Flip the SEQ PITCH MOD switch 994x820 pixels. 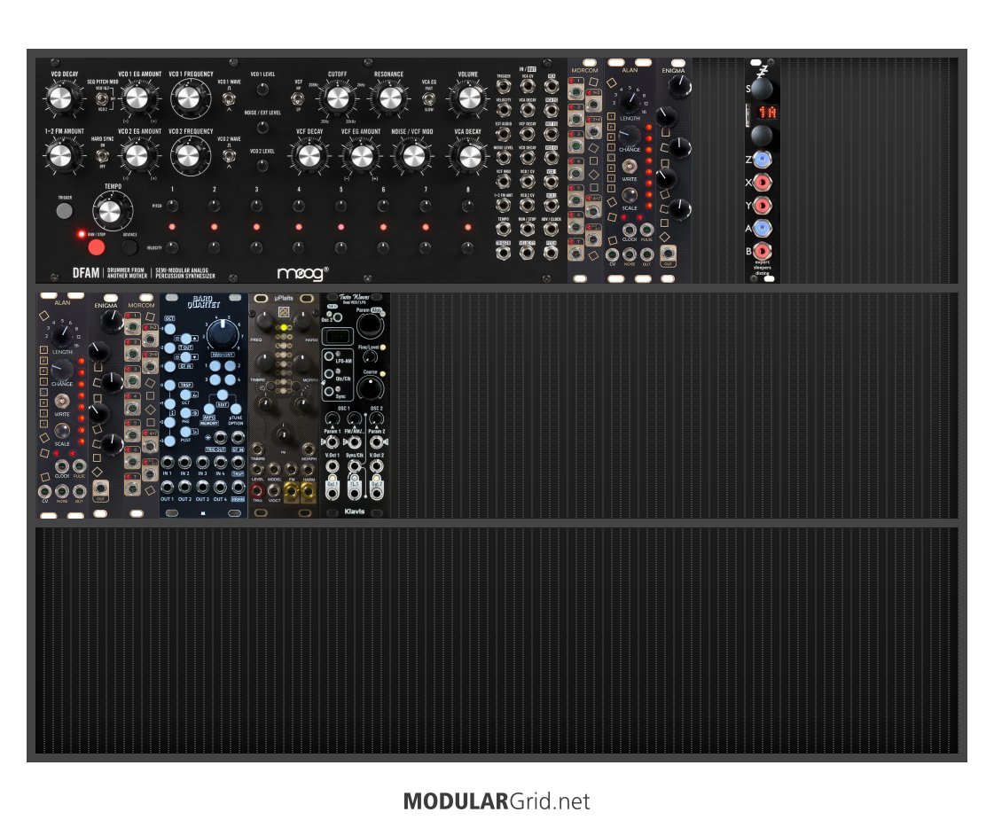tap(101, 99)
